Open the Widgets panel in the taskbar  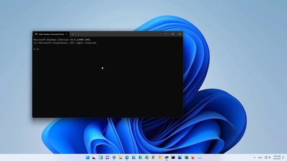pos(101,157)
